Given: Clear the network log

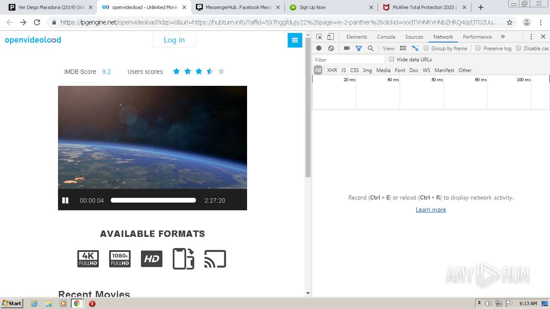Looking at the screenshot, I should click(x=331, y=48).
